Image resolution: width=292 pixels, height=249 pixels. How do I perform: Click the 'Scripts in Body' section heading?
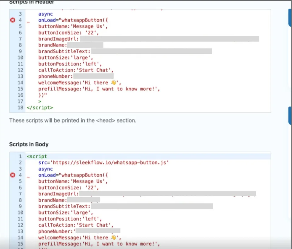tap(29, 144)
